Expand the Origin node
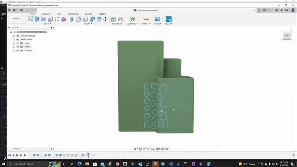Screen dimensions: 297x167 click(x=14, y=43)
